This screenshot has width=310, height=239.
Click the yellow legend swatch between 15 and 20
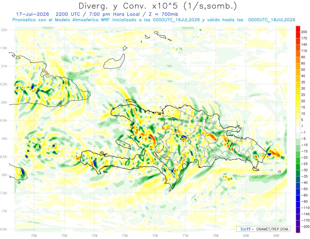point(298,104)
